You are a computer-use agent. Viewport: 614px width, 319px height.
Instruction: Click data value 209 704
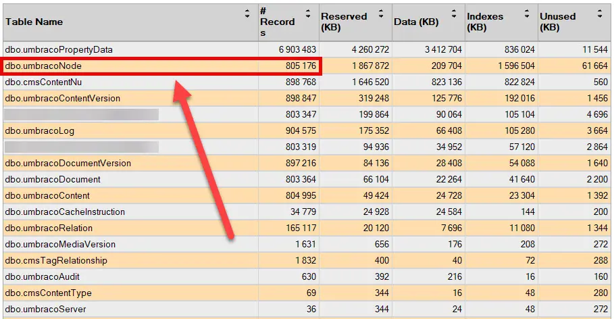[446, 66]
